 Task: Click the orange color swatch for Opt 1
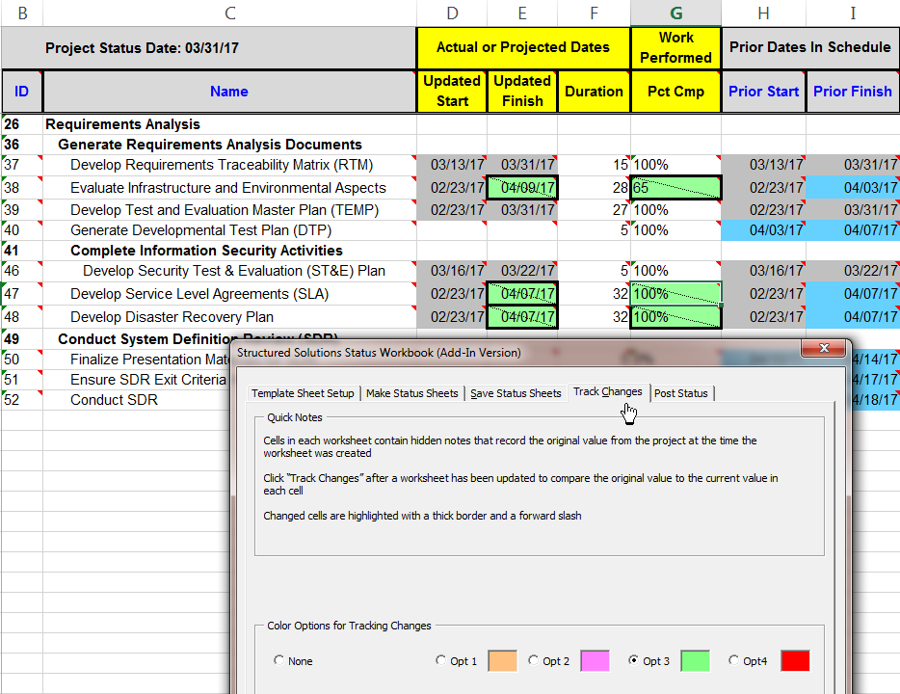tap(502, 660)
